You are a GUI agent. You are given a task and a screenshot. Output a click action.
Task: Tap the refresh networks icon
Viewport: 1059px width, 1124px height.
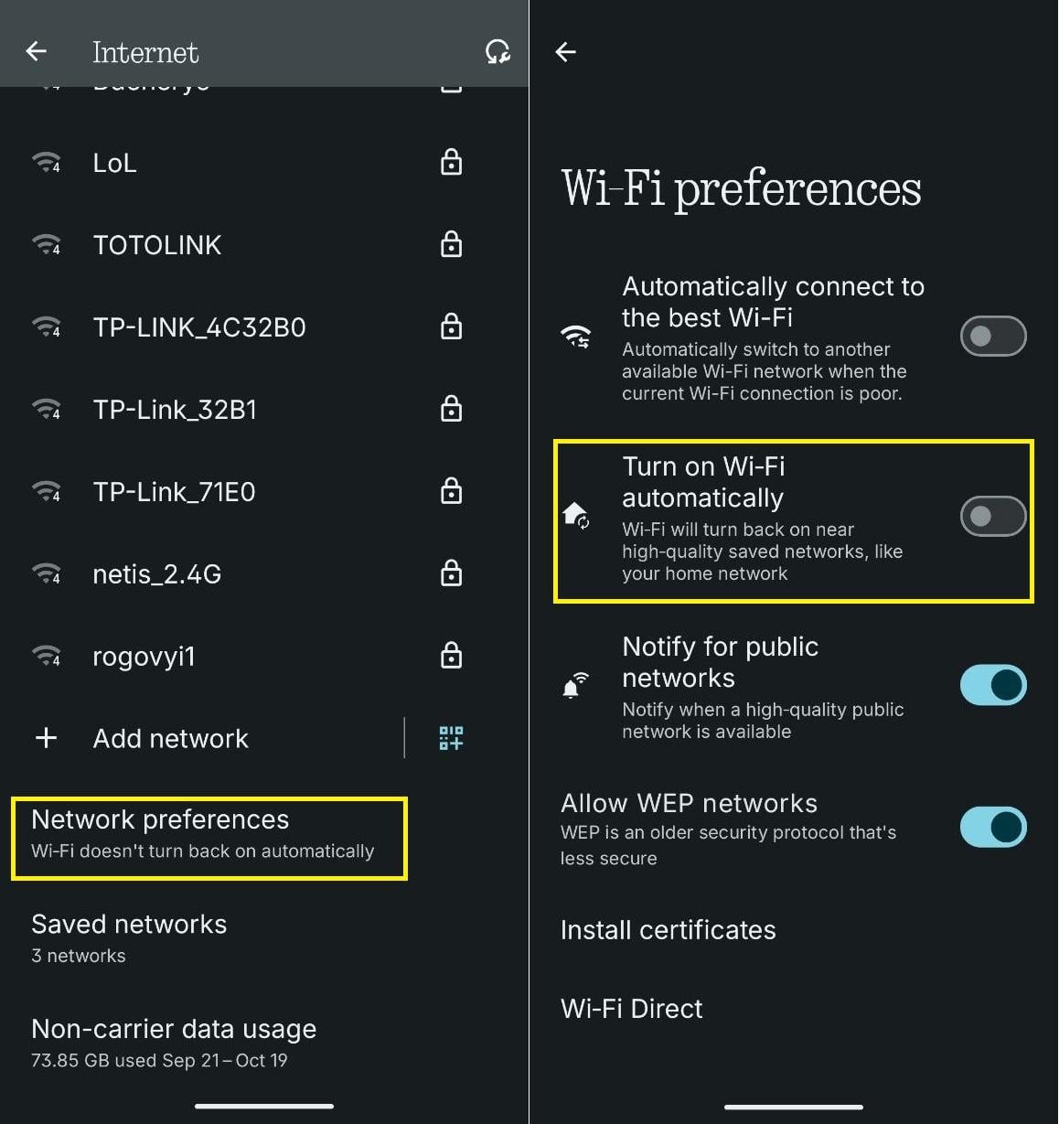(x=497, y=52)
